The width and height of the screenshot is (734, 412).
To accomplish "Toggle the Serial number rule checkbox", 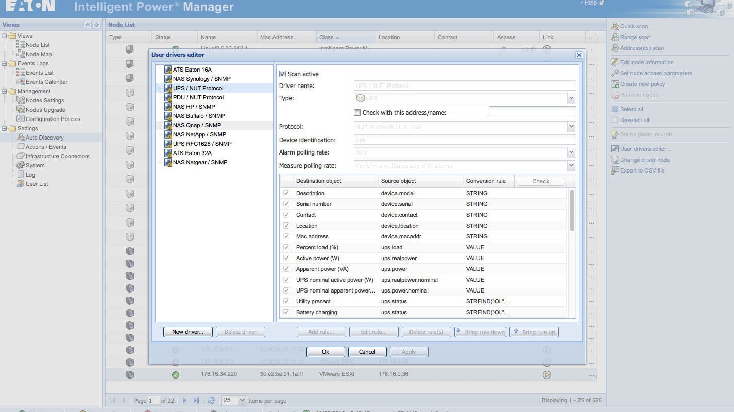I will tap(286, 204).
